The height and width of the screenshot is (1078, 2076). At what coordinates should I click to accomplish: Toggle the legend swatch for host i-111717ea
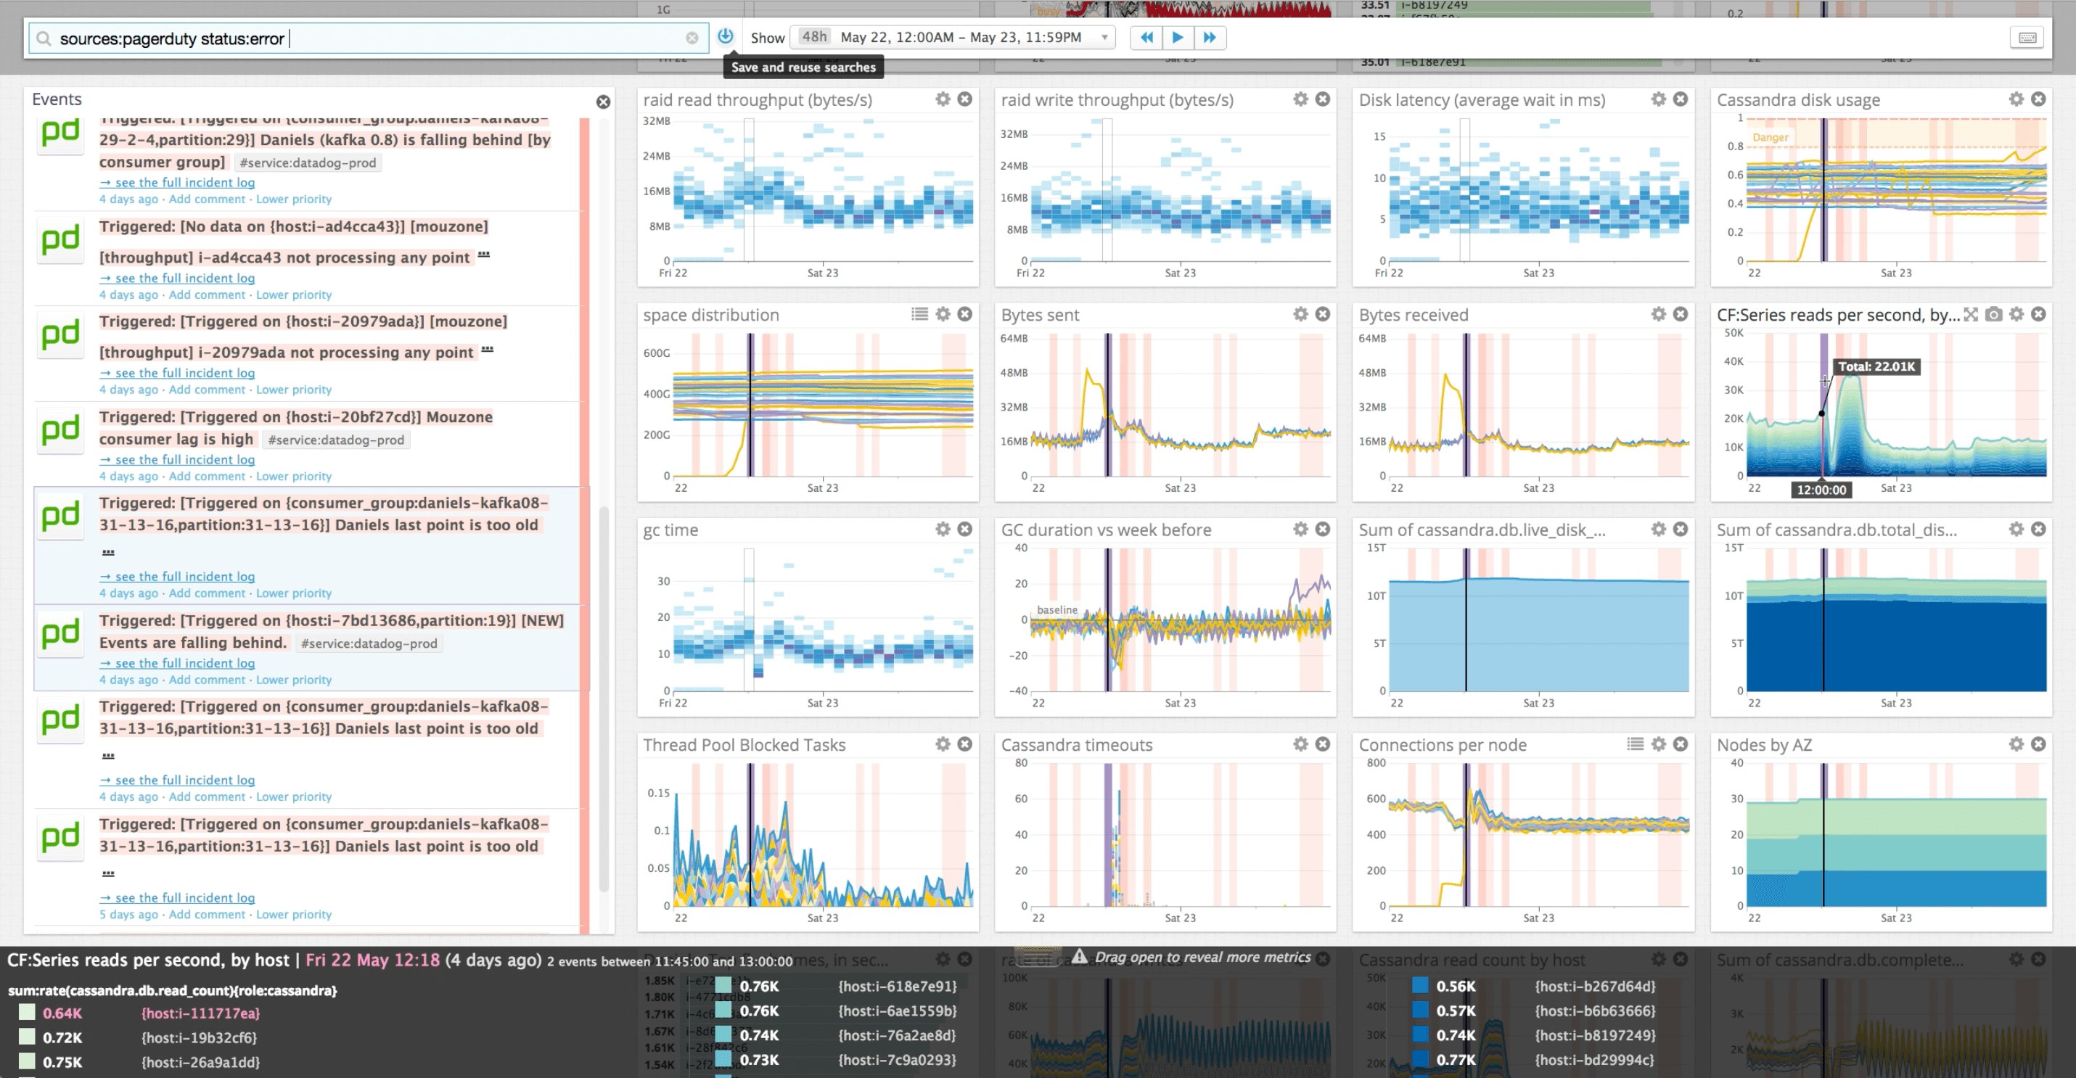click(x=27, y=1013)
